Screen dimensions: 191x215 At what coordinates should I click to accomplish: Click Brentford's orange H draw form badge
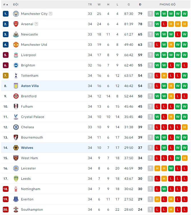[171, 96]
